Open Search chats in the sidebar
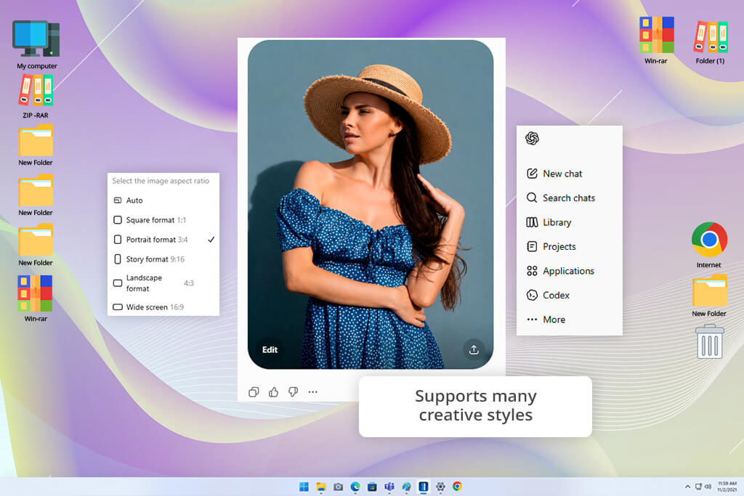Viewport: 744px width, 496px height. [561, 198]
